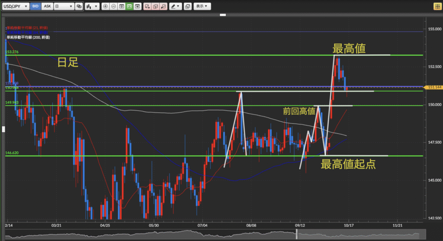443x241 pixels.
Task: Toggle the green highlighted chart fit button
Action: click(129, 6)
